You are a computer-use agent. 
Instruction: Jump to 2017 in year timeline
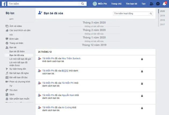162,24
